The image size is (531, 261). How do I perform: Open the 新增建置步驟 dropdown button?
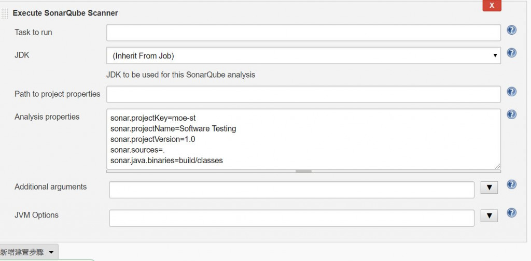tap(29, 252)
